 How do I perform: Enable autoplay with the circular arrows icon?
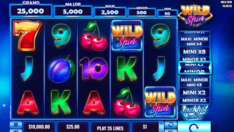[x=171, y=124]
